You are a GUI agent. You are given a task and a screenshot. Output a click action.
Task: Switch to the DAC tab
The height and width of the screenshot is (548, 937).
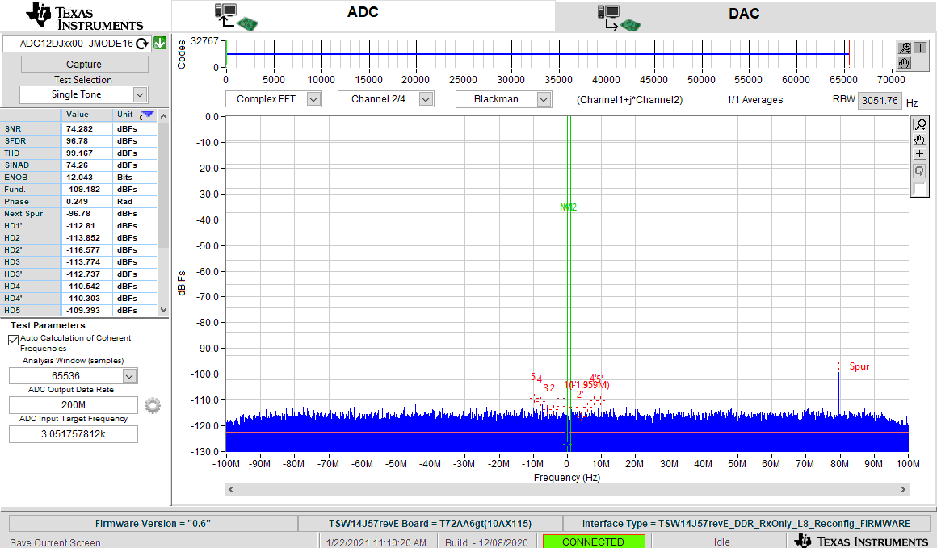(x=743, y=14)
